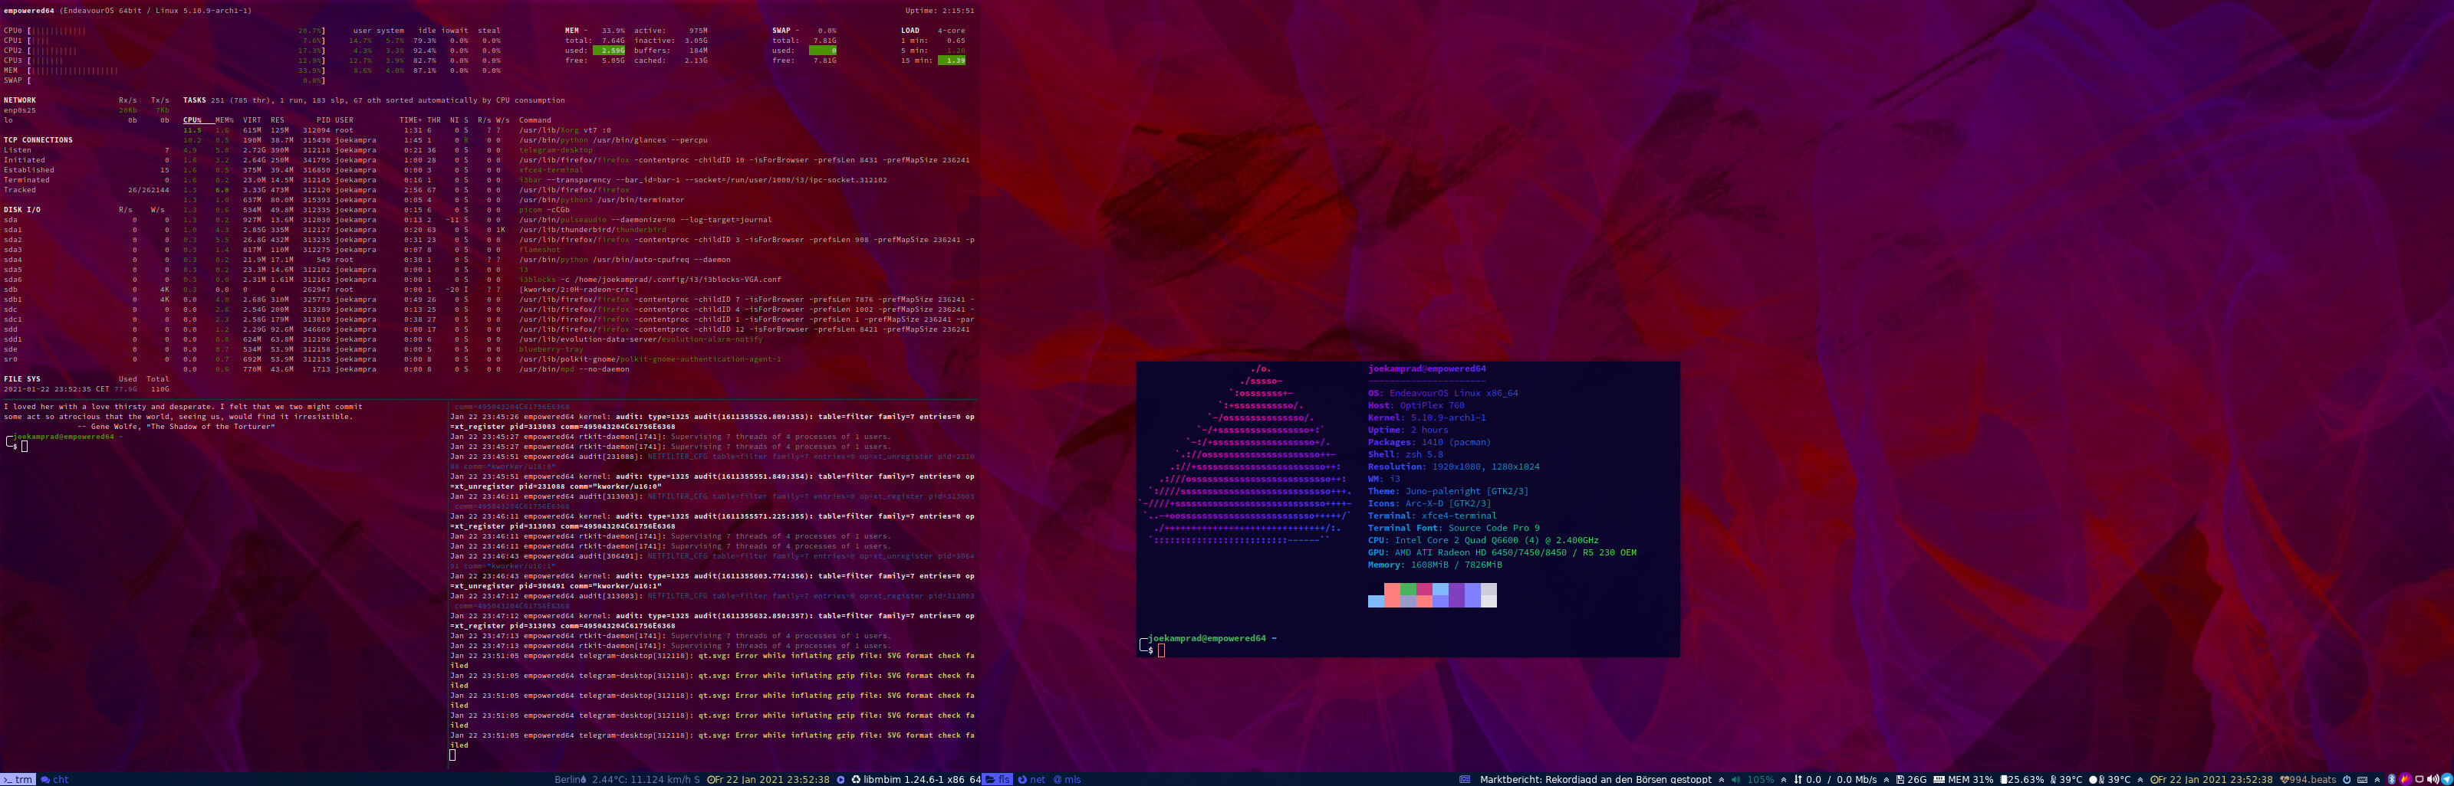The width and height of the screenshot is (2454, 786).
Task: Click the cursor at the journal log bottom
Action: click(452, 755)
